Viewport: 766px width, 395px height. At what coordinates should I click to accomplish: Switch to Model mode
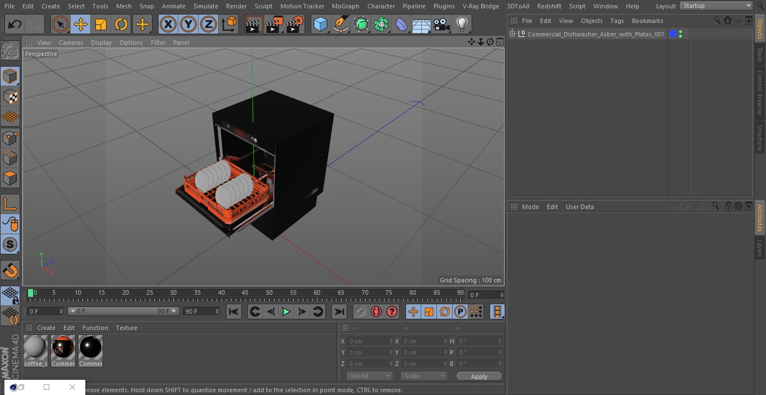[10, 76]
